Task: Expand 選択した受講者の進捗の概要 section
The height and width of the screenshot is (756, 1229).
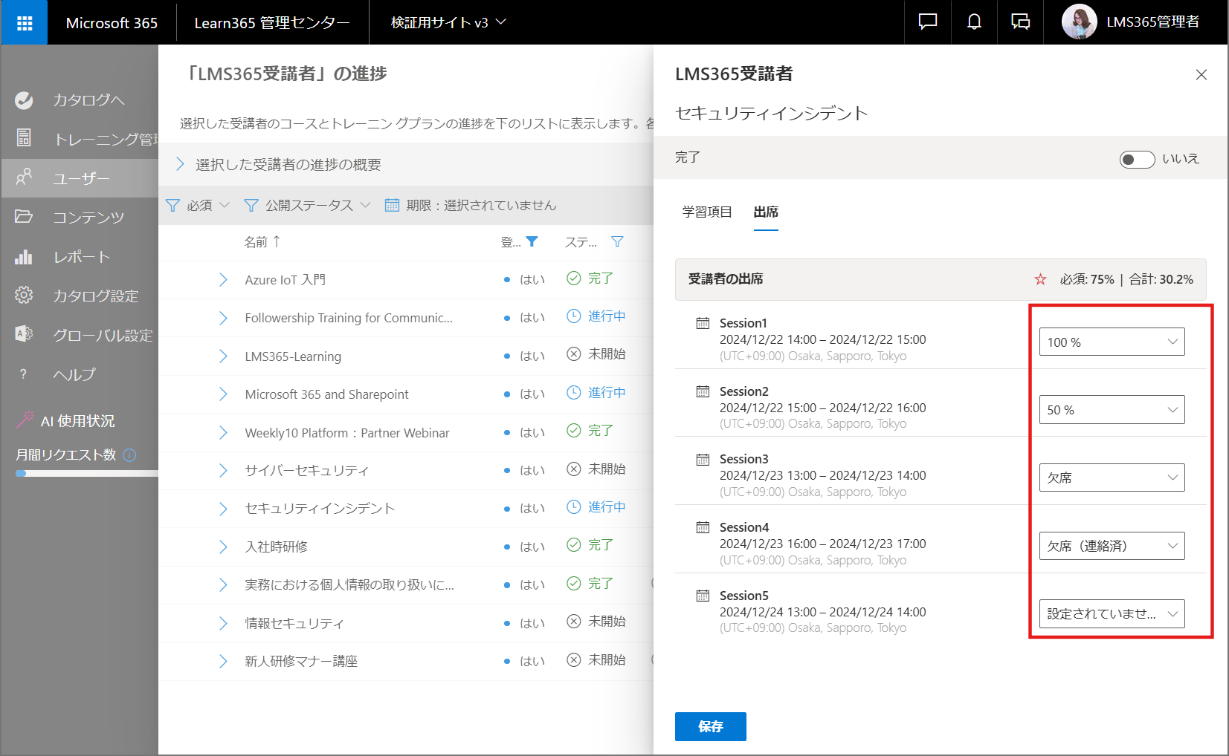Action: pyautogui.click(x=180, y=164)
